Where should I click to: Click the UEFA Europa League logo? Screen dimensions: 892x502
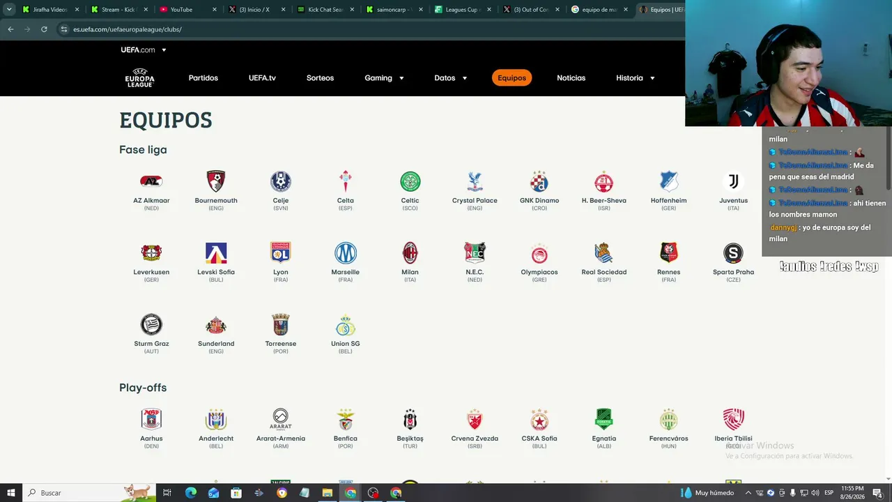click(140, 77)
